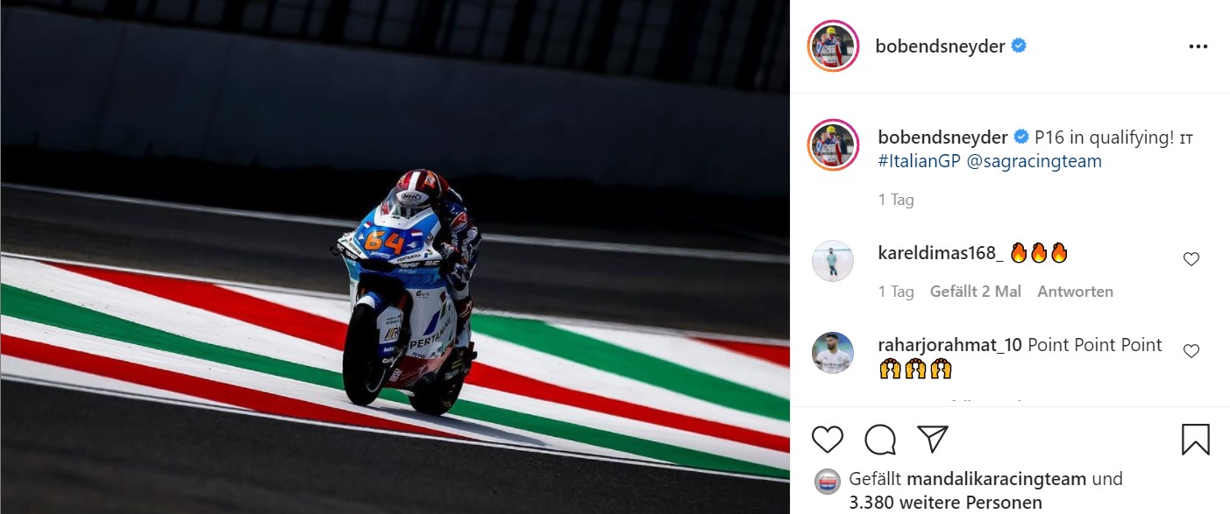Open mandalikaracingteam small avatar near likes
This screenshot has width=1230, height=514.
(x=827, y=481)
